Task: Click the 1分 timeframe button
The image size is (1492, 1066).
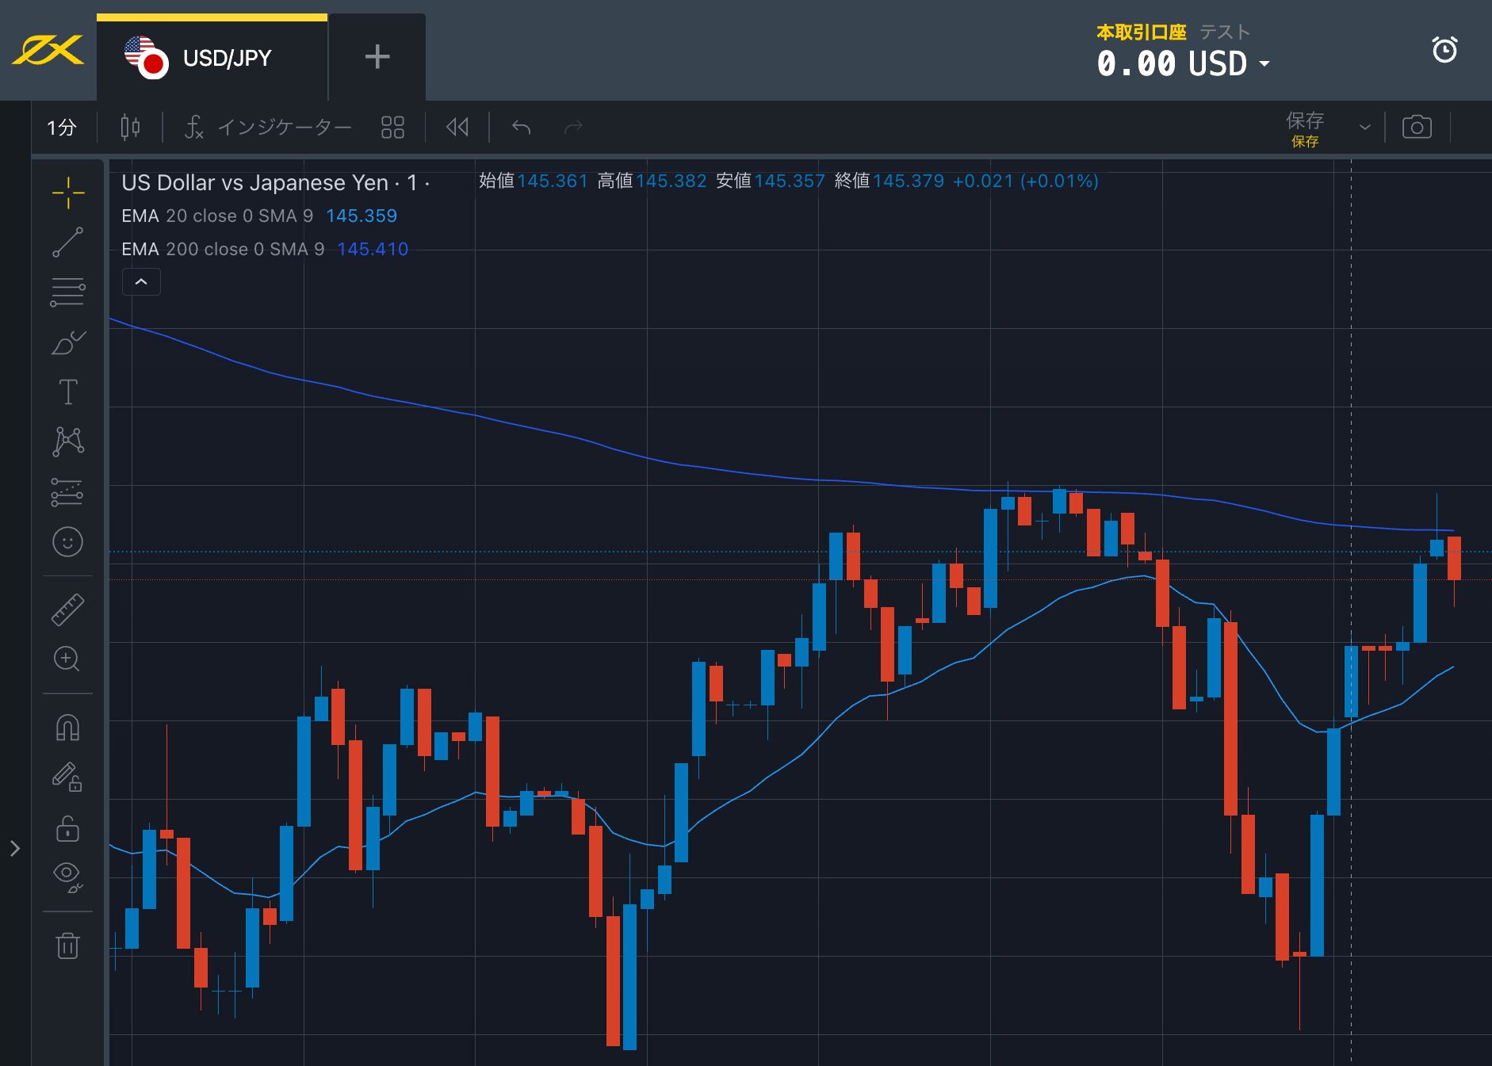Action: [62, 127]
